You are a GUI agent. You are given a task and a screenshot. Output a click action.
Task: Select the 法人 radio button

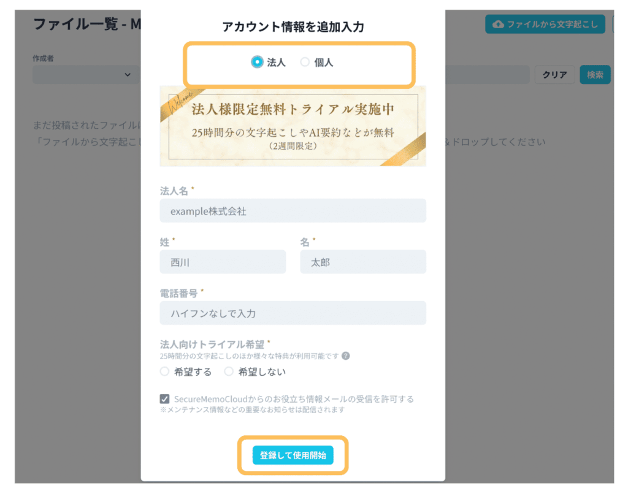258,62
